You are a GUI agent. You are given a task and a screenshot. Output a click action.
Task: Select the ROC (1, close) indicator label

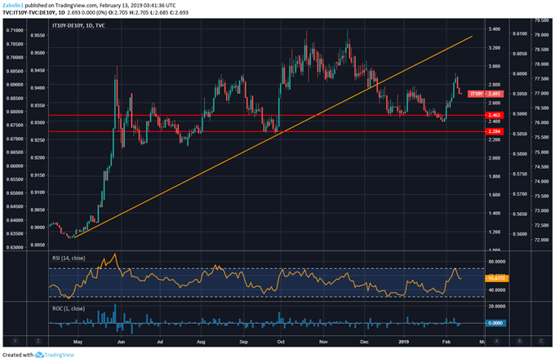click(69, 309)
